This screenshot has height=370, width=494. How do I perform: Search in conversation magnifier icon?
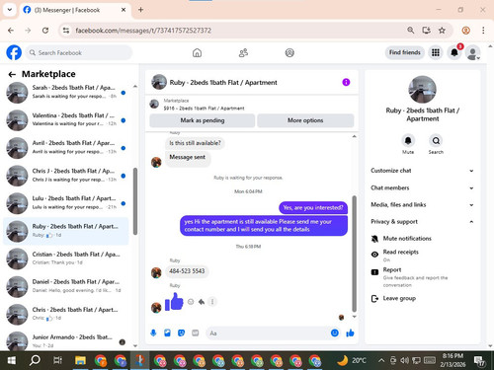(x=436, y=141)
